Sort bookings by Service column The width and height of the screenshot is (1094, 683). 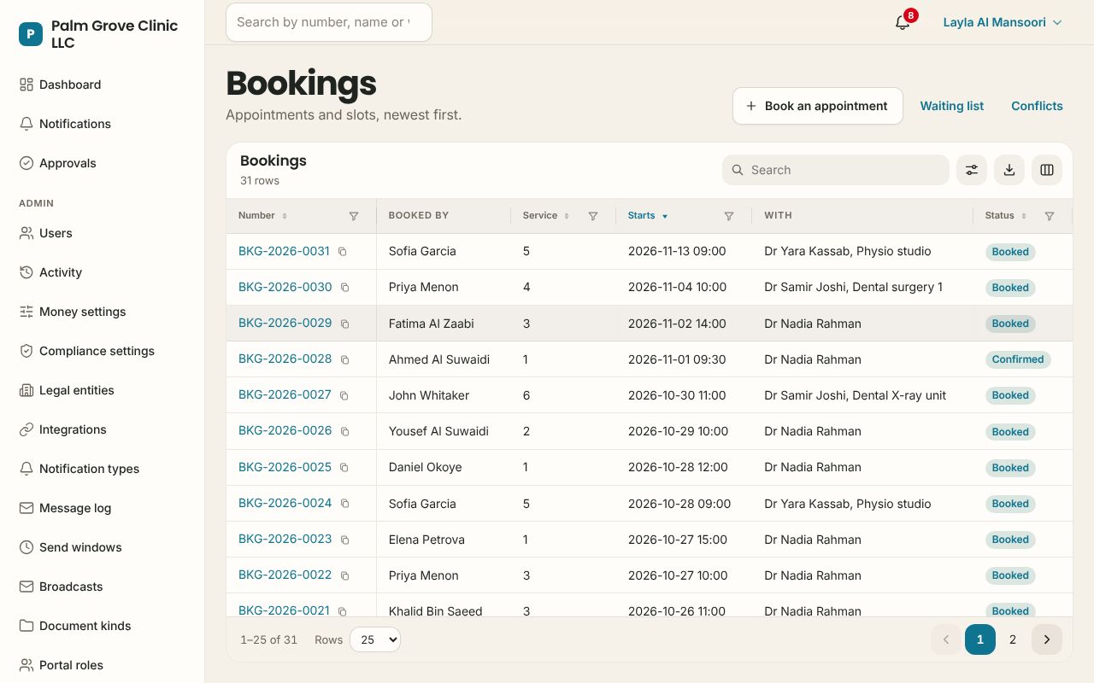coord(546,216)
